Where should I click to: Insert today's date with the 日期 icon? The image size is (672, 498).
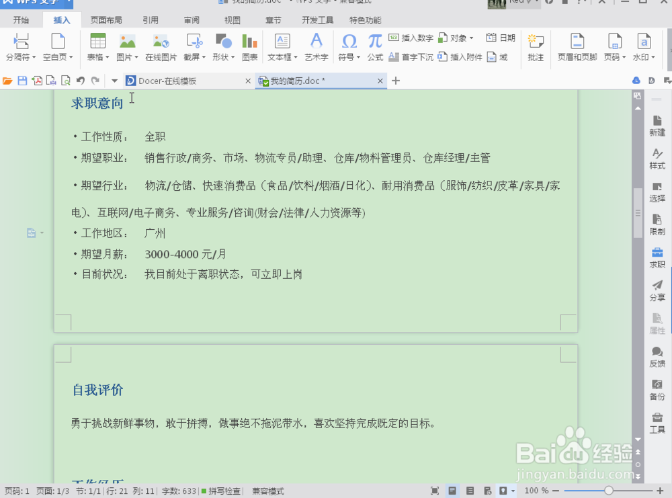[x=501, y=38]
